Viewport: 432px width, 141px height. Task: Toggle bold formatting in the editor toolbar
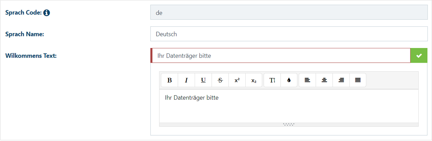(169, 80)
